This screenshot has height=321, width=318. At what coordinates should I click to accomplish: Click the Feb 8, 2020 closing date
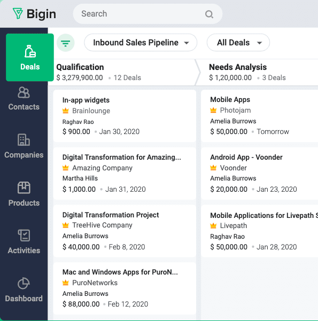click(127, 247)
